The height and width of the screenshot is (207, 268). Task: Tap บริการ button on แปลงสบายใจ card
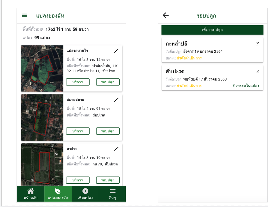coord(78,82)
